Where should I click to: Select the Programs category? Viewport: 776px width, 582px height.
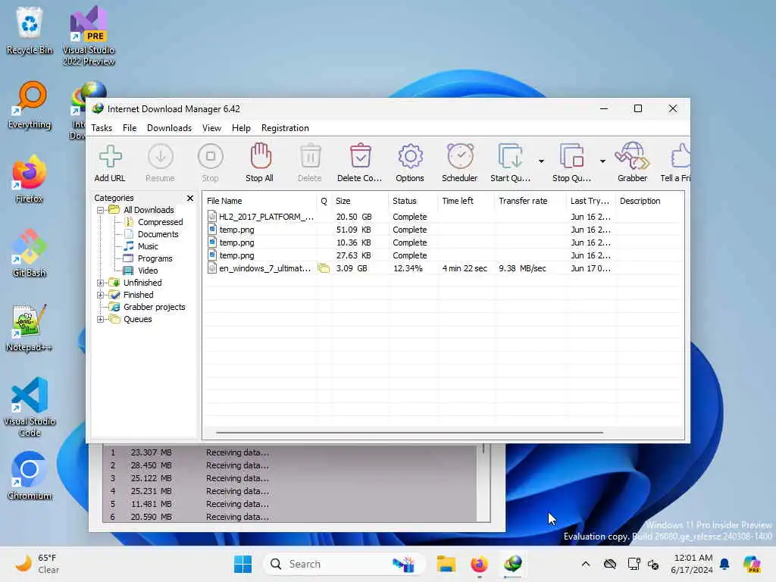click(155, 258)
